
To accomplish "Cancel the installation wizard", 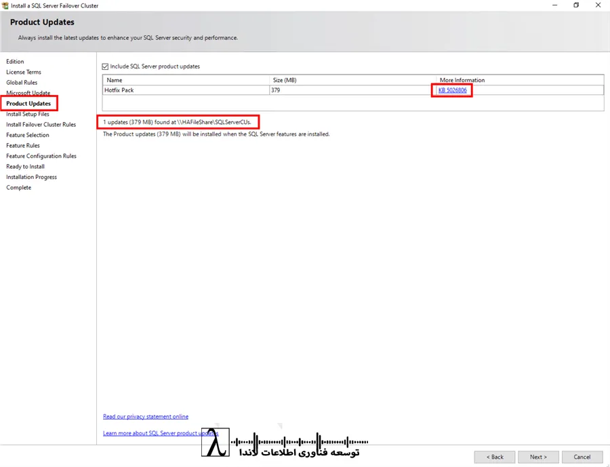I will 582,457.
